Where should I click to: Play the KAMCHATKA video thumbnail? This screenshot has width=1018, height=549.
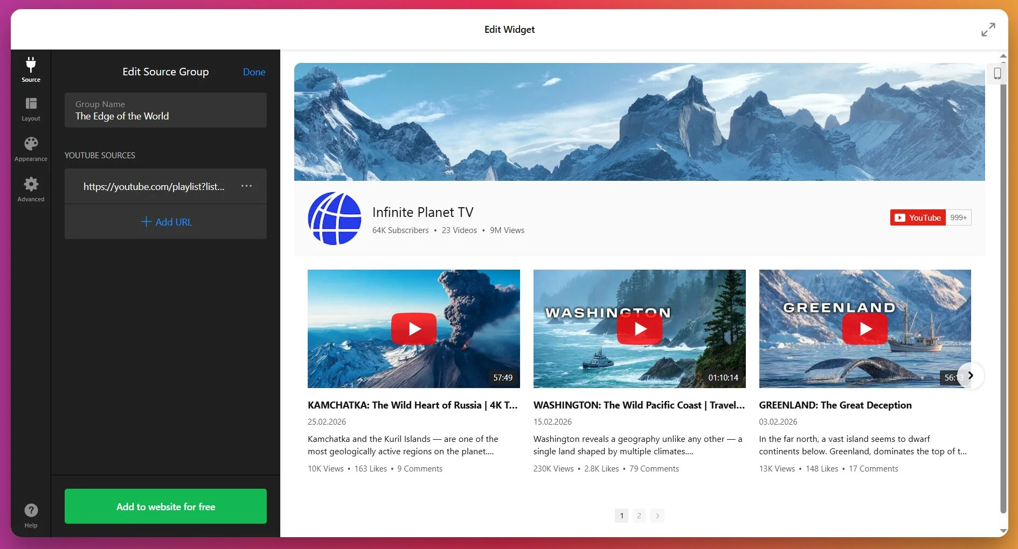pos(413,328)
